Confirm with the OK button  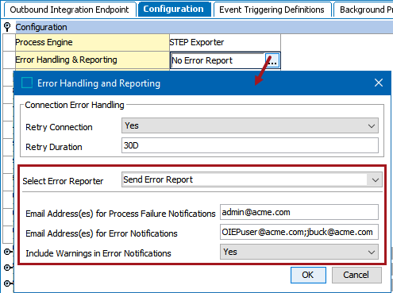tap(308, 275)
